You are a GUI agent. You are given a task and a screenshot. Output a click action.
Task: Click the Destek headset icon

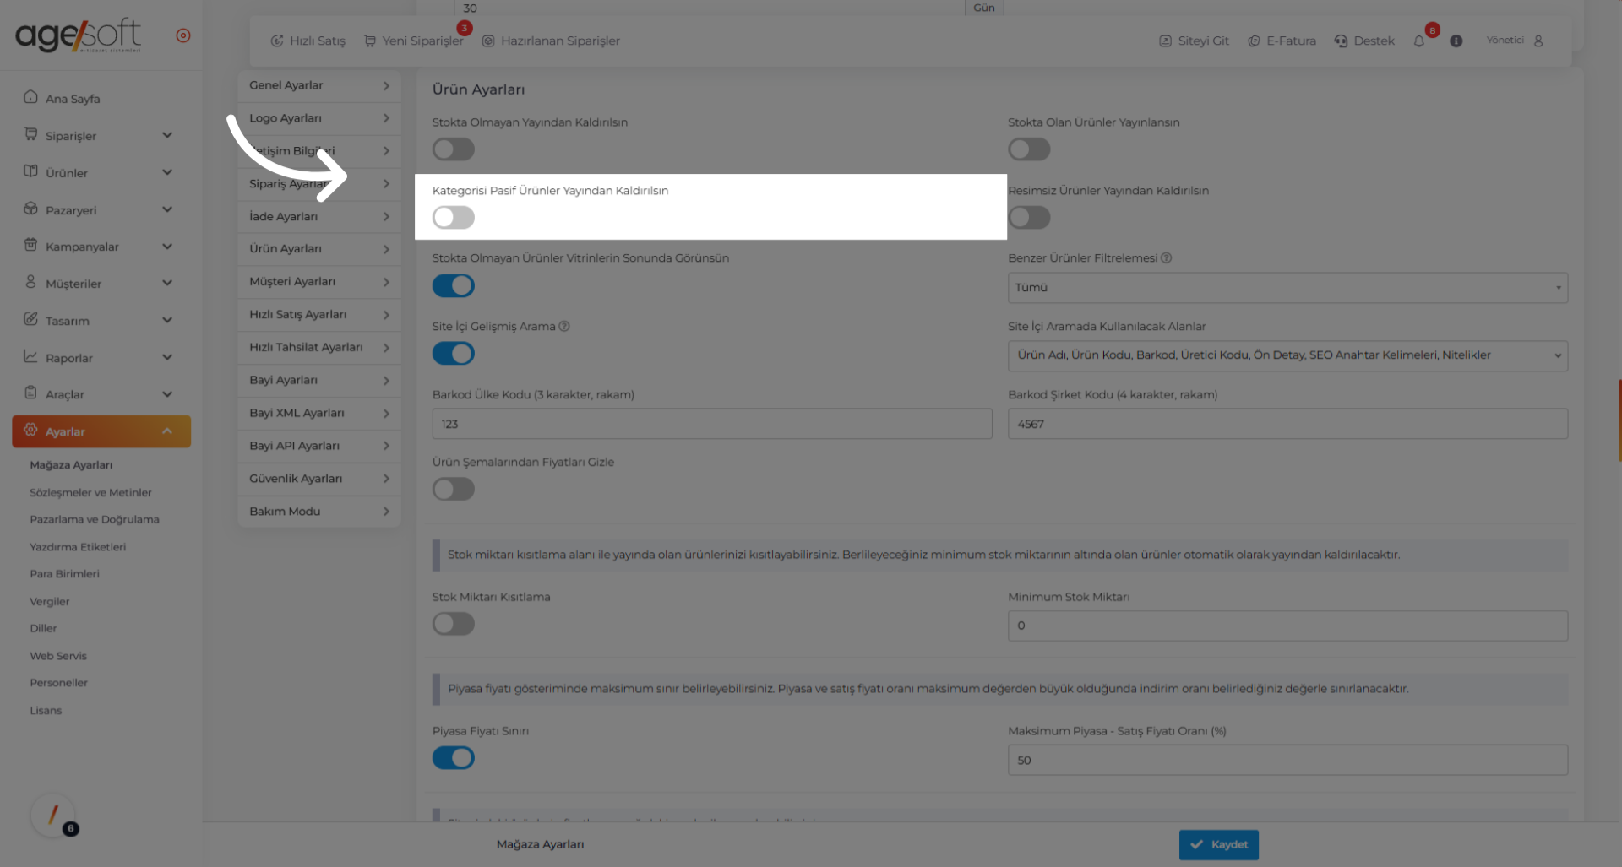1342,41
